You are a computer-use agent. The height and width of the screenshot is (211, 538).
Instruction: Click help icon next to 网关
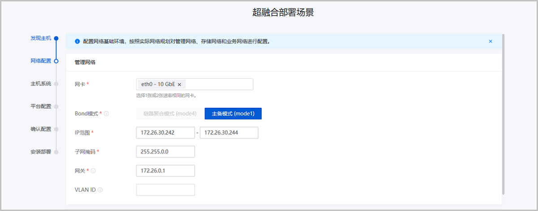(x=93, y=171)
